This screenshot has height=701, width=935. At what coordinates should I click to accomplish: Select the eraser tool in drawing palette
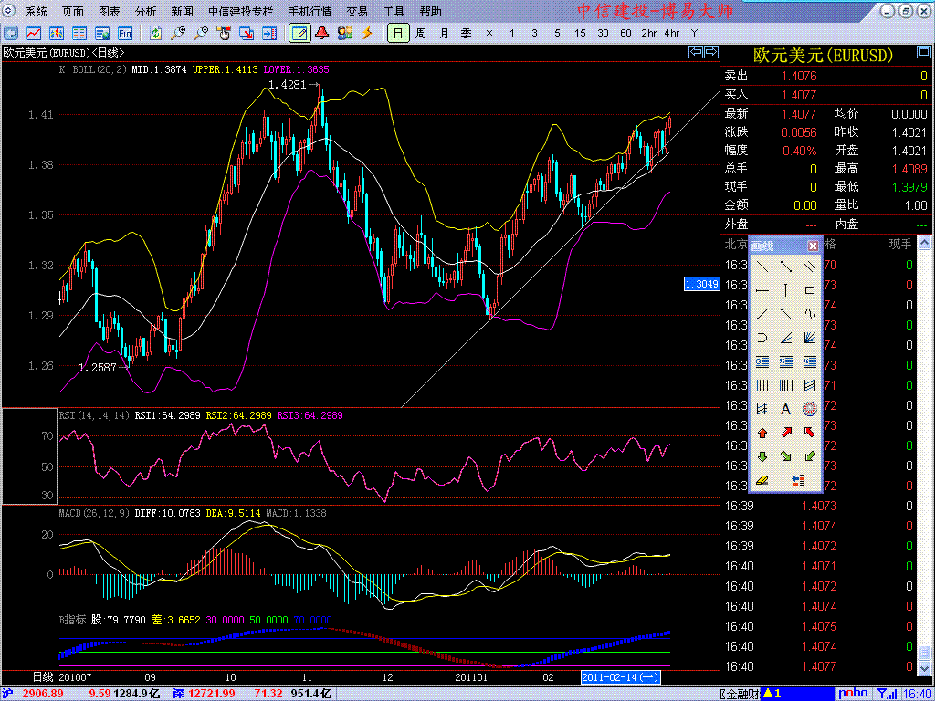(762, 480)
